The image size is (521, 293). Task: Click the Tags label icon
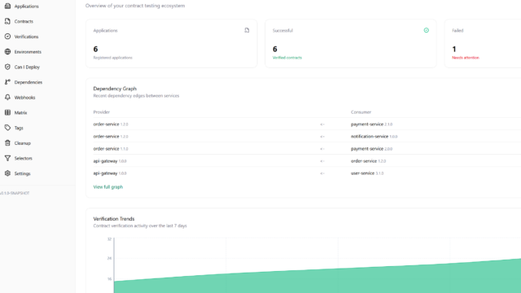pos(7,128)
